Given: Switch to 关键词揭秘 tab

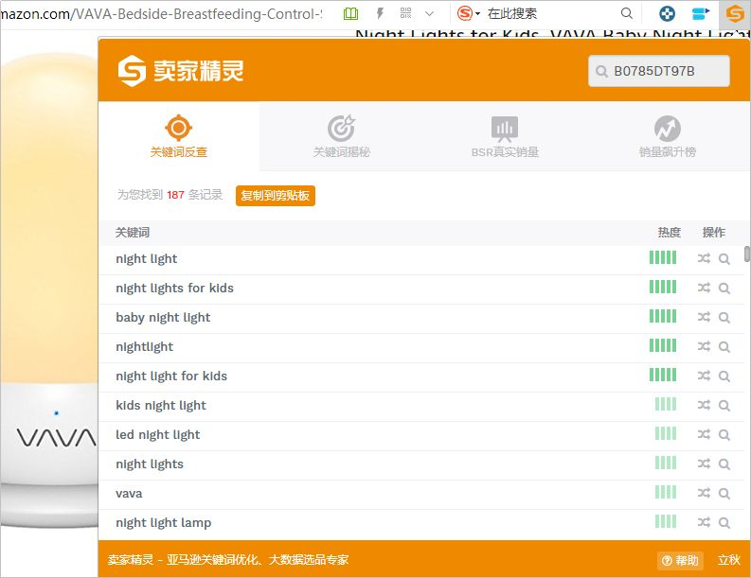Looking at the screenshot, I should 342,136.
